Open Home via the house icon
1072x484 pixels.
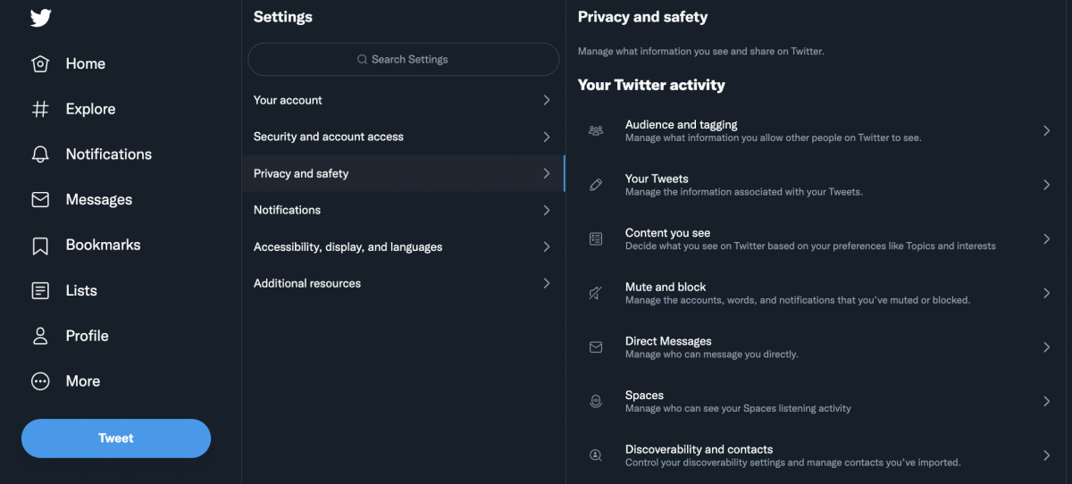[40, 64]
